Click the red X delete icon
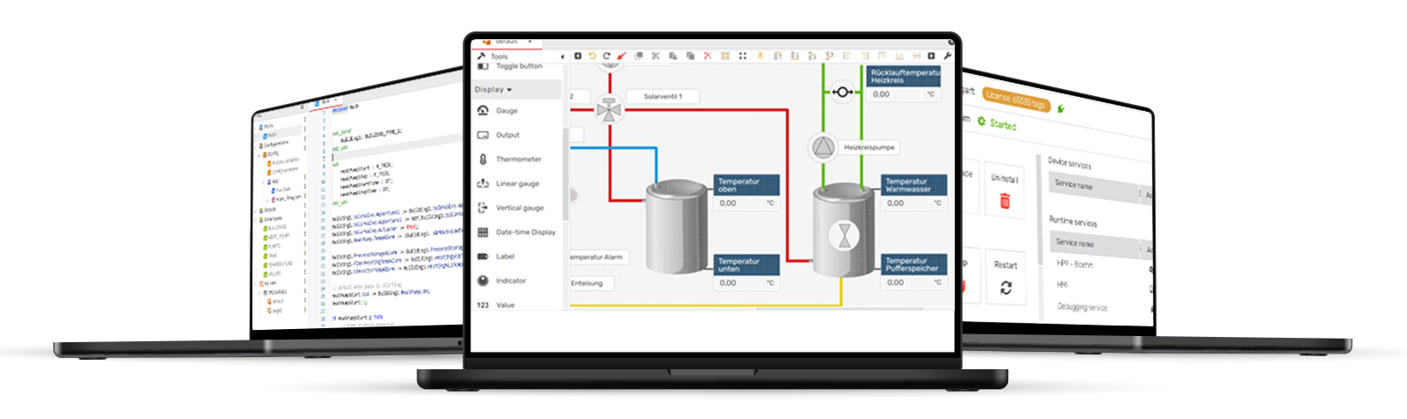This screenshot has height=419, width=1407. pyautogui.click(x=707, y=56)
